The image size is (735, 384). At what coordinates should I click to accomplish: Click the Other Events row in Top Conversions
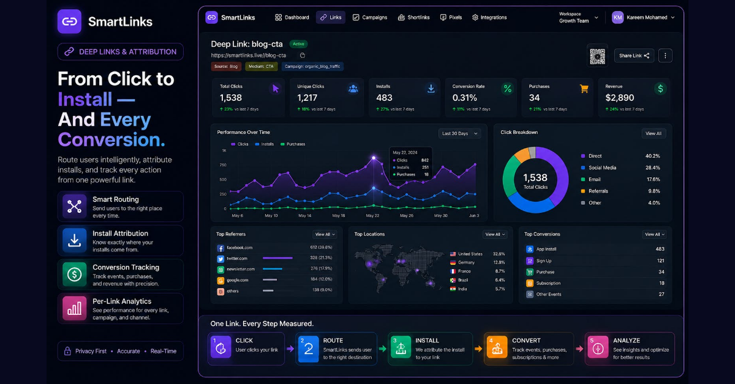(x=595, y=294)
